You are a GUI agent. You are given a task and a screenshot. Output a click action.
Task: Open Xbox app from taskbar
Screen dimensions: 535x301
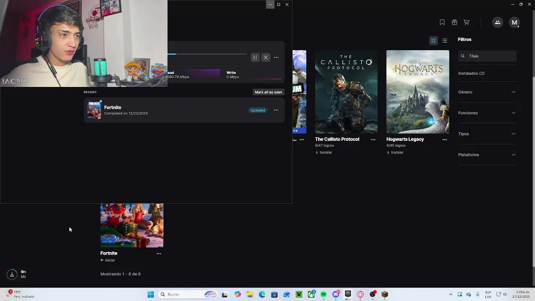pyautogui.click(x=311, y=294)
